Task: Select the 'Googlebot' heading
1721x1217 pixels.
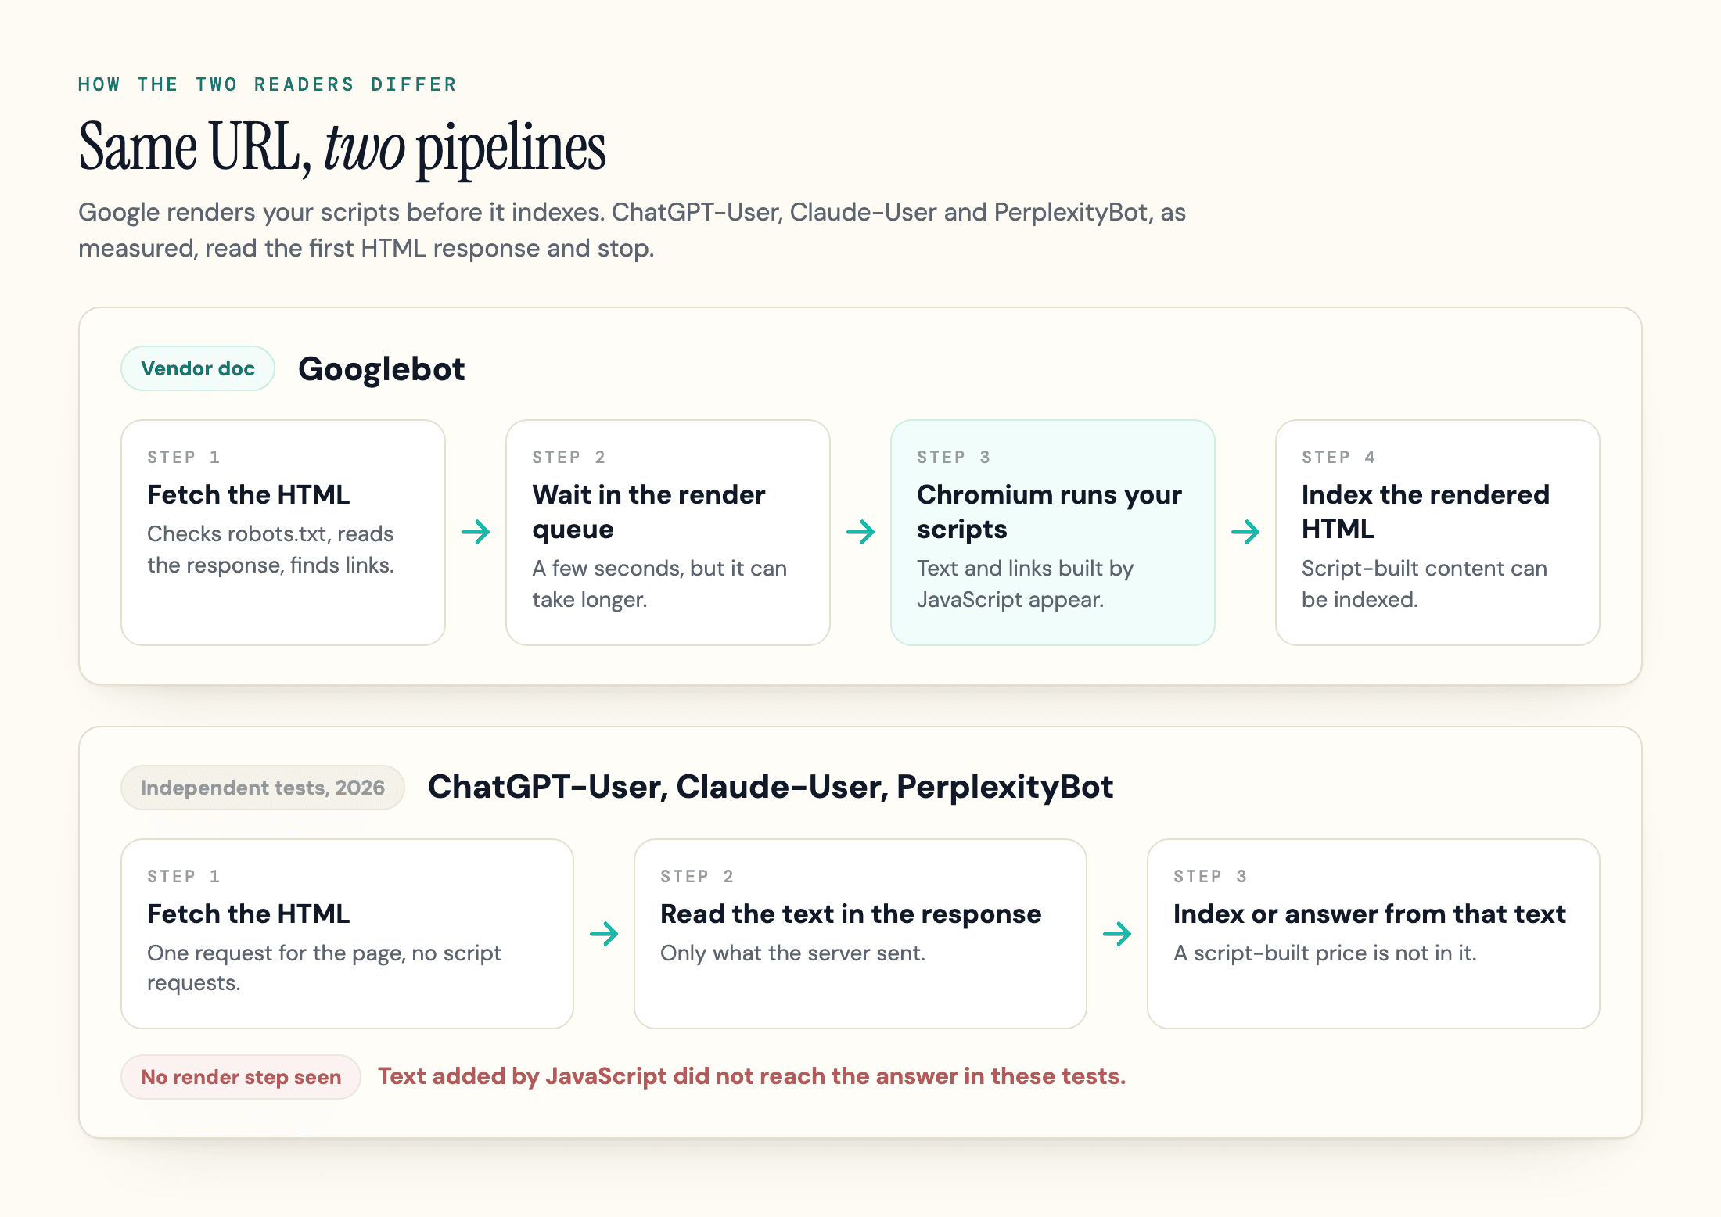Action: click(x=382, y=369)
